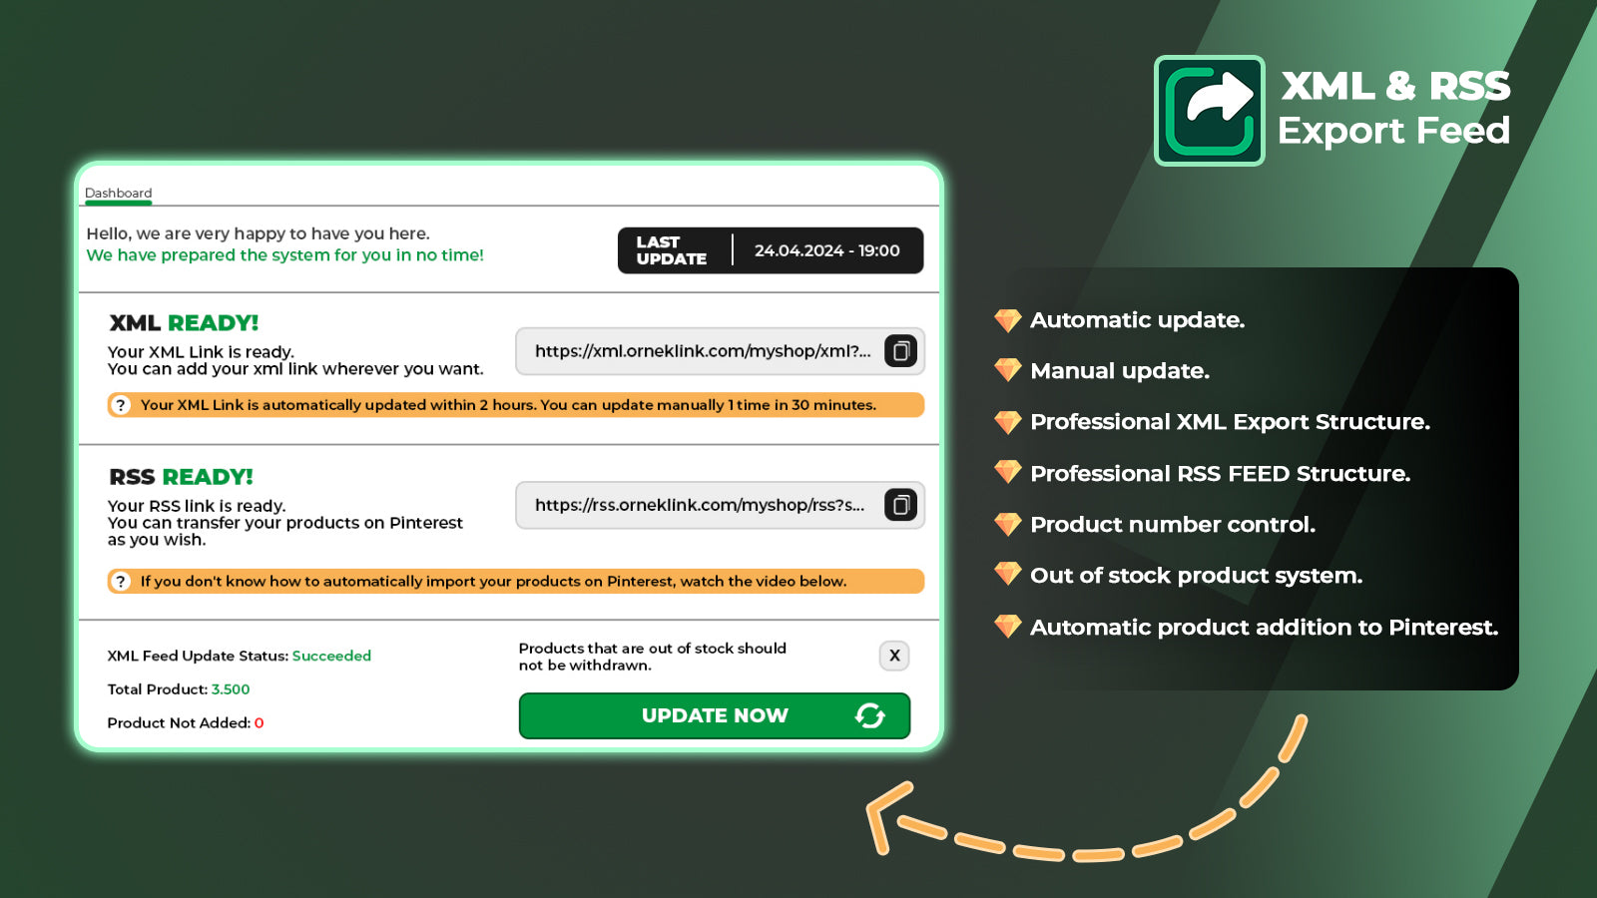Click diamond icon next to Out of stock product system
1597x898 pixels.
[x=1008, y=574]
